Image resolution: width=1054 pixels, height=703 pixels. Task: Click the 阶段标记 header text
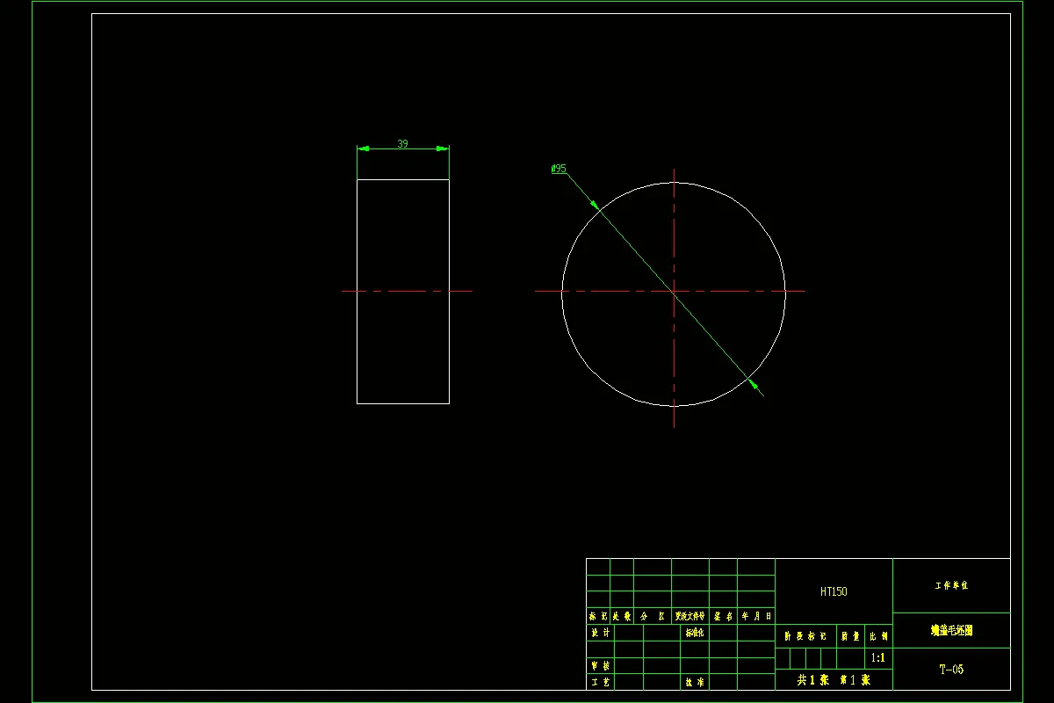tap(805, 636)
